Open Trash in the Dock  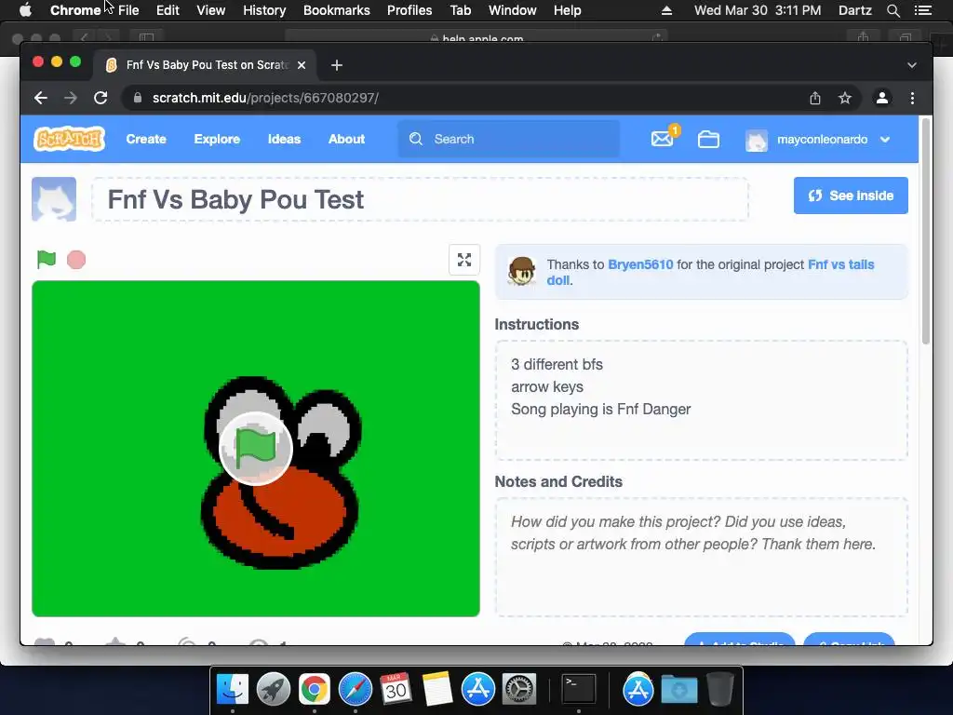pos(720,689)
